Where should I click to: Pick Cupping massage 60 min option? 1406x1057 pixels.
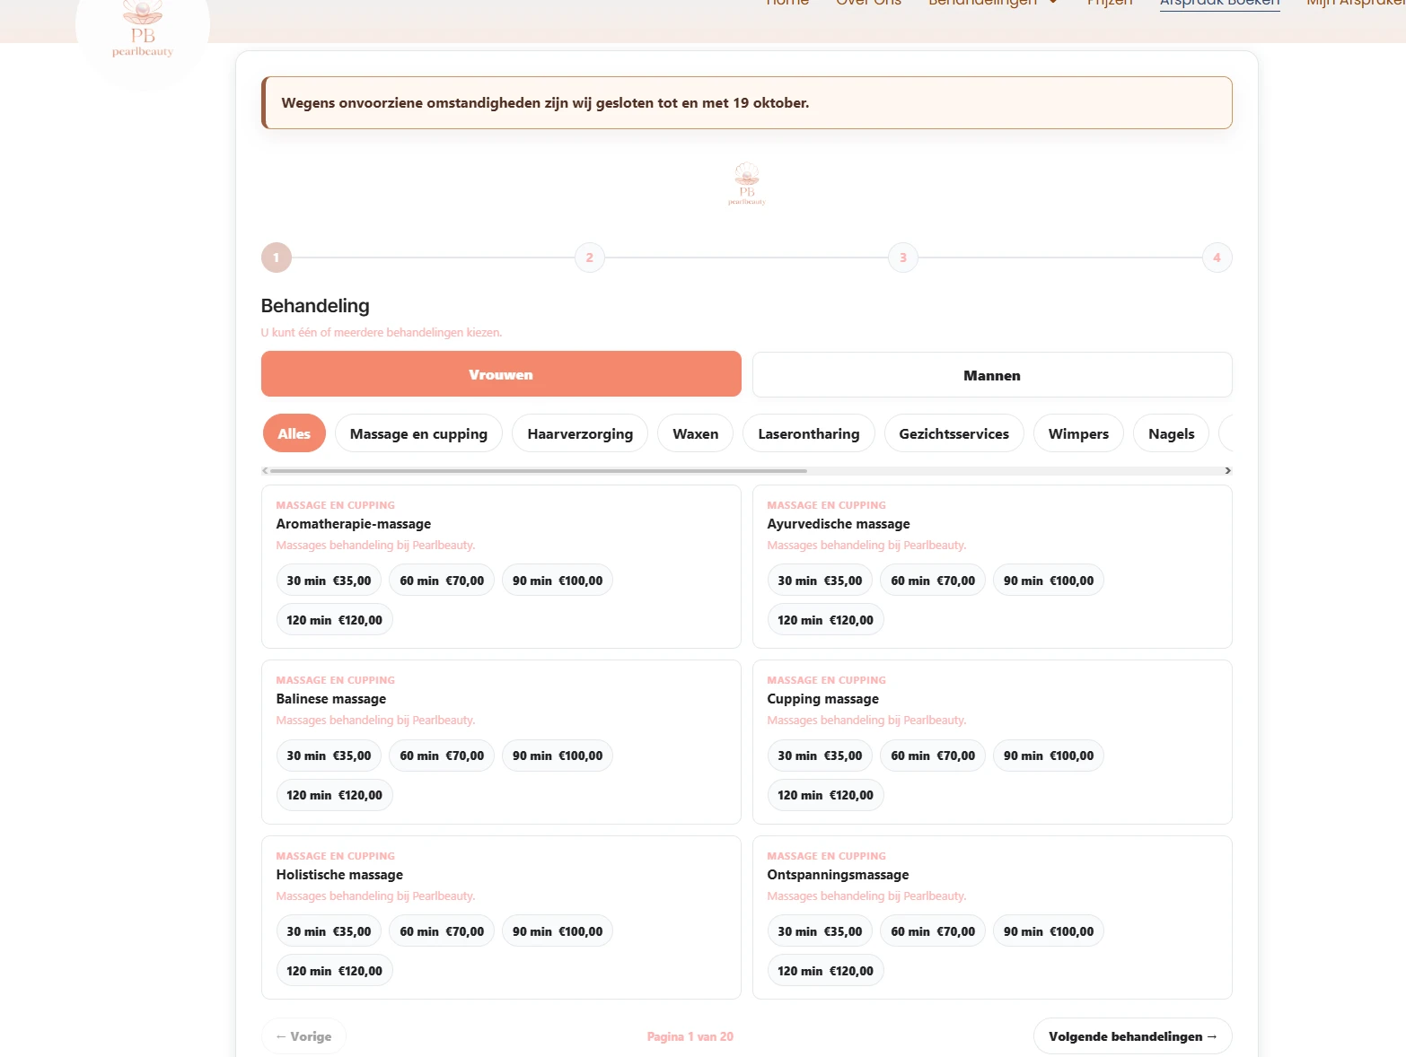pyautogui.click(x=933, y=756)
